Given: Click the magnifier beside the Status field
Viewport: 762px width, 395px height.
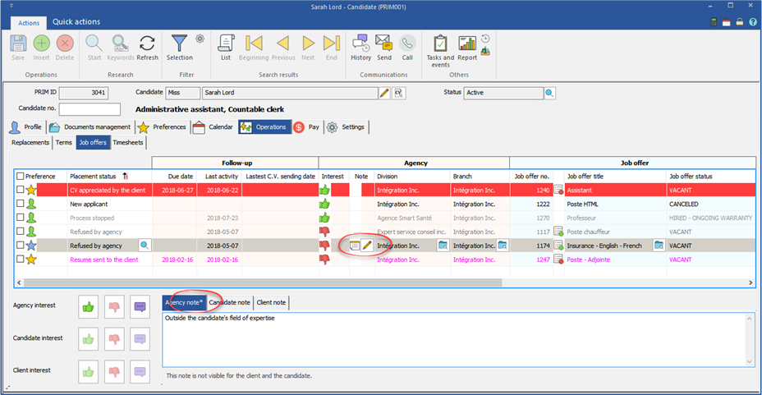Looking at the screenshot, I should (x=549, y=93).
